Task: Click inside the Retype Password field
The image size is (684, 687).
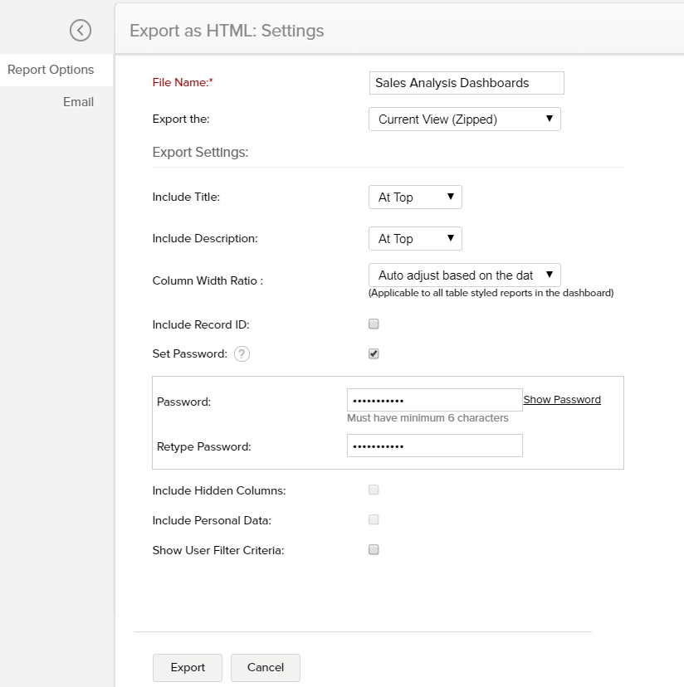Action: (435, 446)
